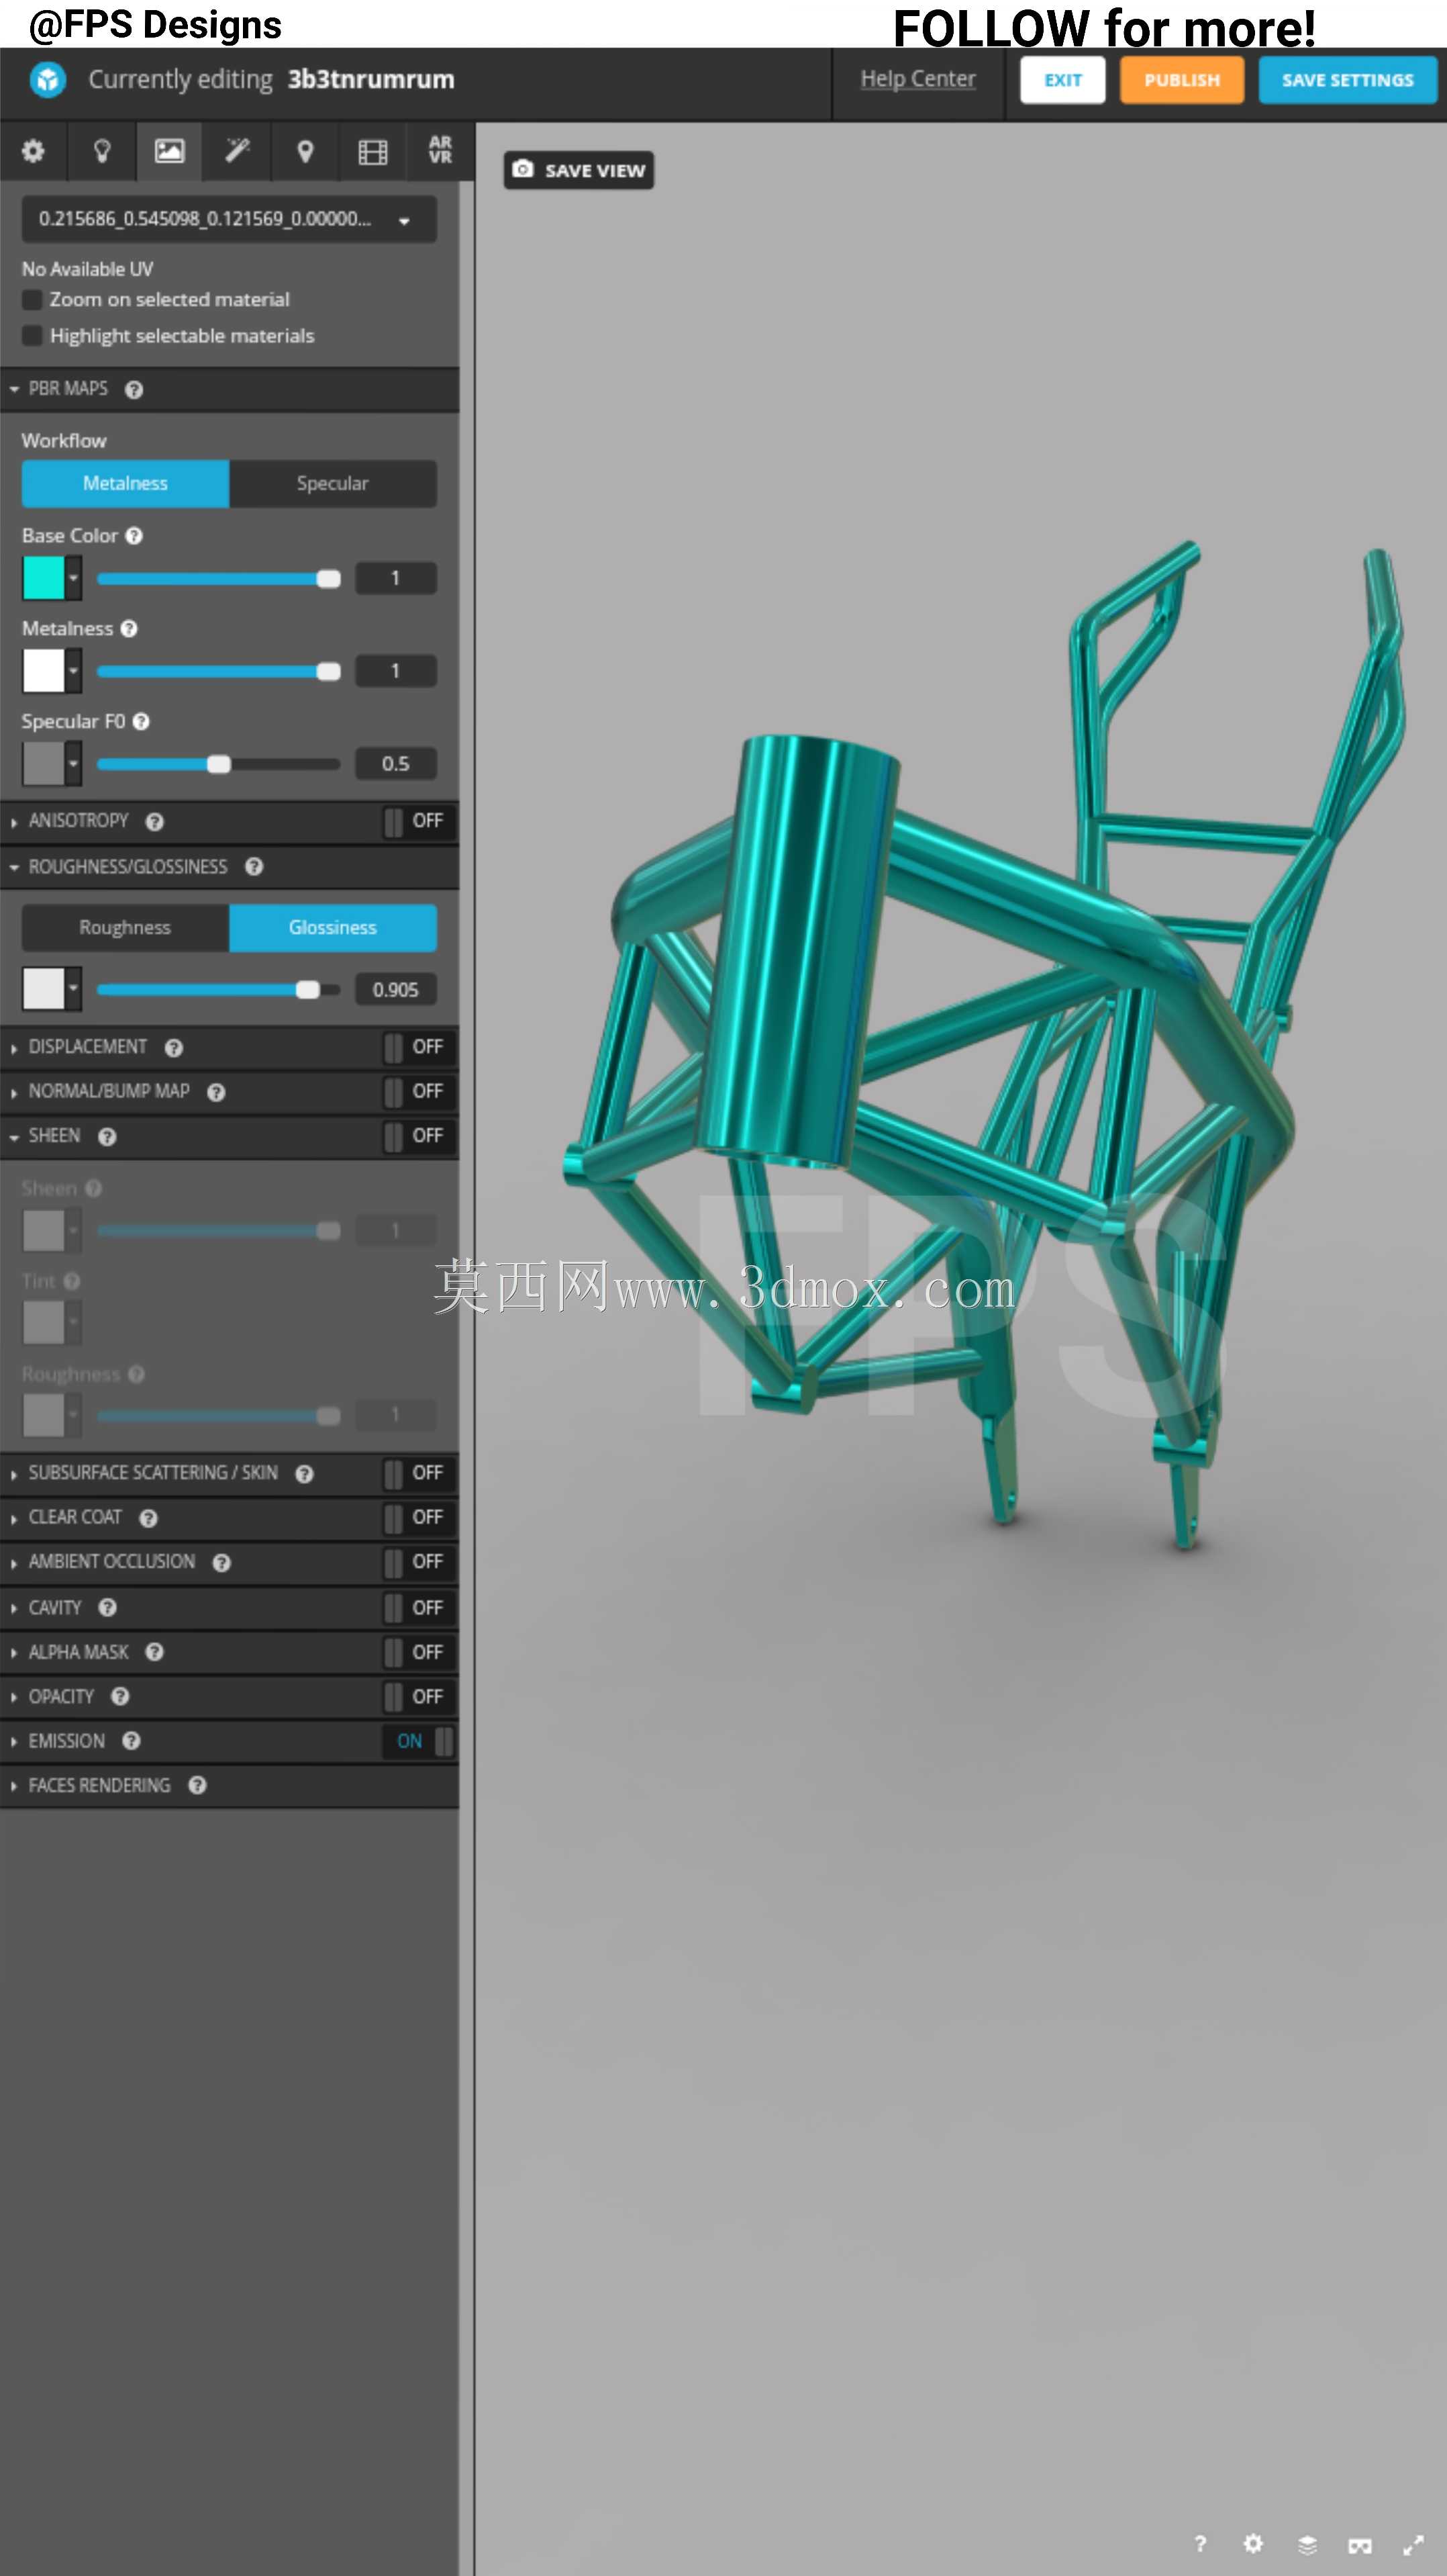The height and width of the screenshot is (2576, 1447).
Task: Open the AR VR settings tab
Action: pos(440,151)
